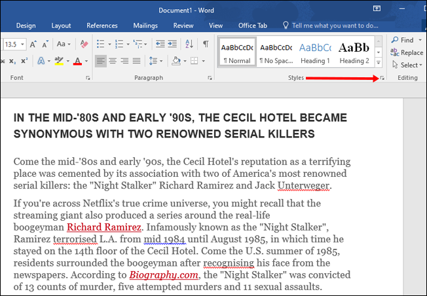Viewport: 427px width, 296px height.
Task: Center align the text
Action: pos(113,61)
